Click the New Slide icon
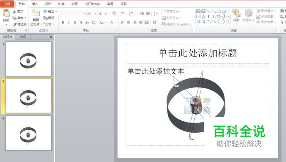Viewport: 286px width, 162px height. click(36, 13)
